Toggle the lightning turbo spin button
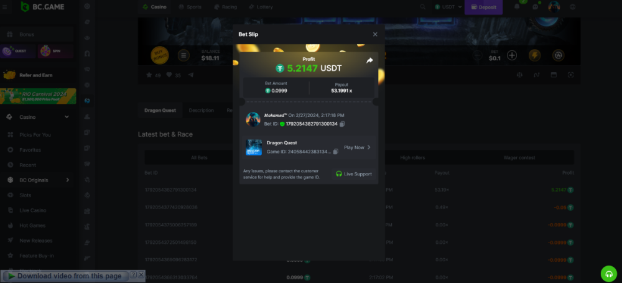Viewport: 622px width, 283px height. click(534, 55)
